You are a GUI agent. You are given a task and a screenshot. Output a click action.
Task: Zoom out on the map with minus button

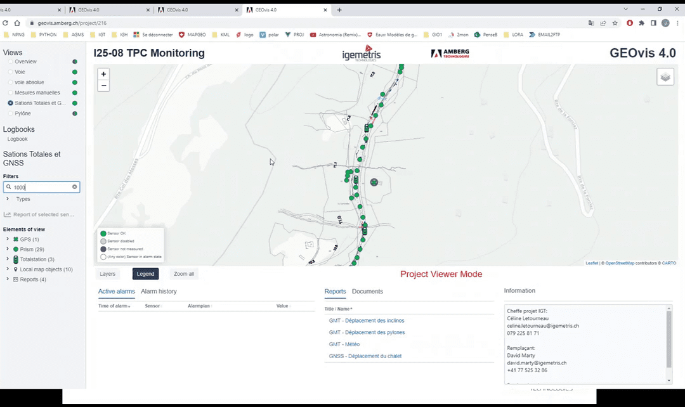[x=103, y=86]
